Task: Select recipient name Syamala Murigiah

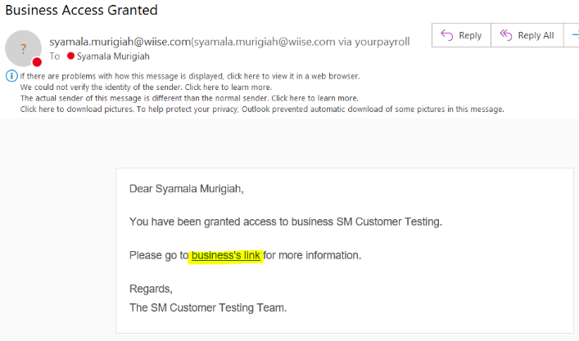Action: 113,56
